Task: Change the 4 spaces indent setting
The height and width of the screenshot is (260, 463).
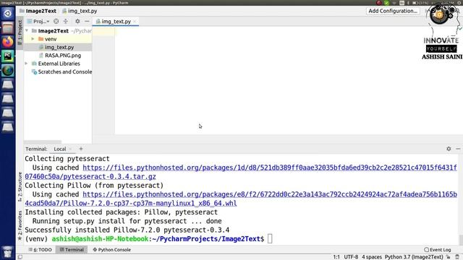Action: 372,257
